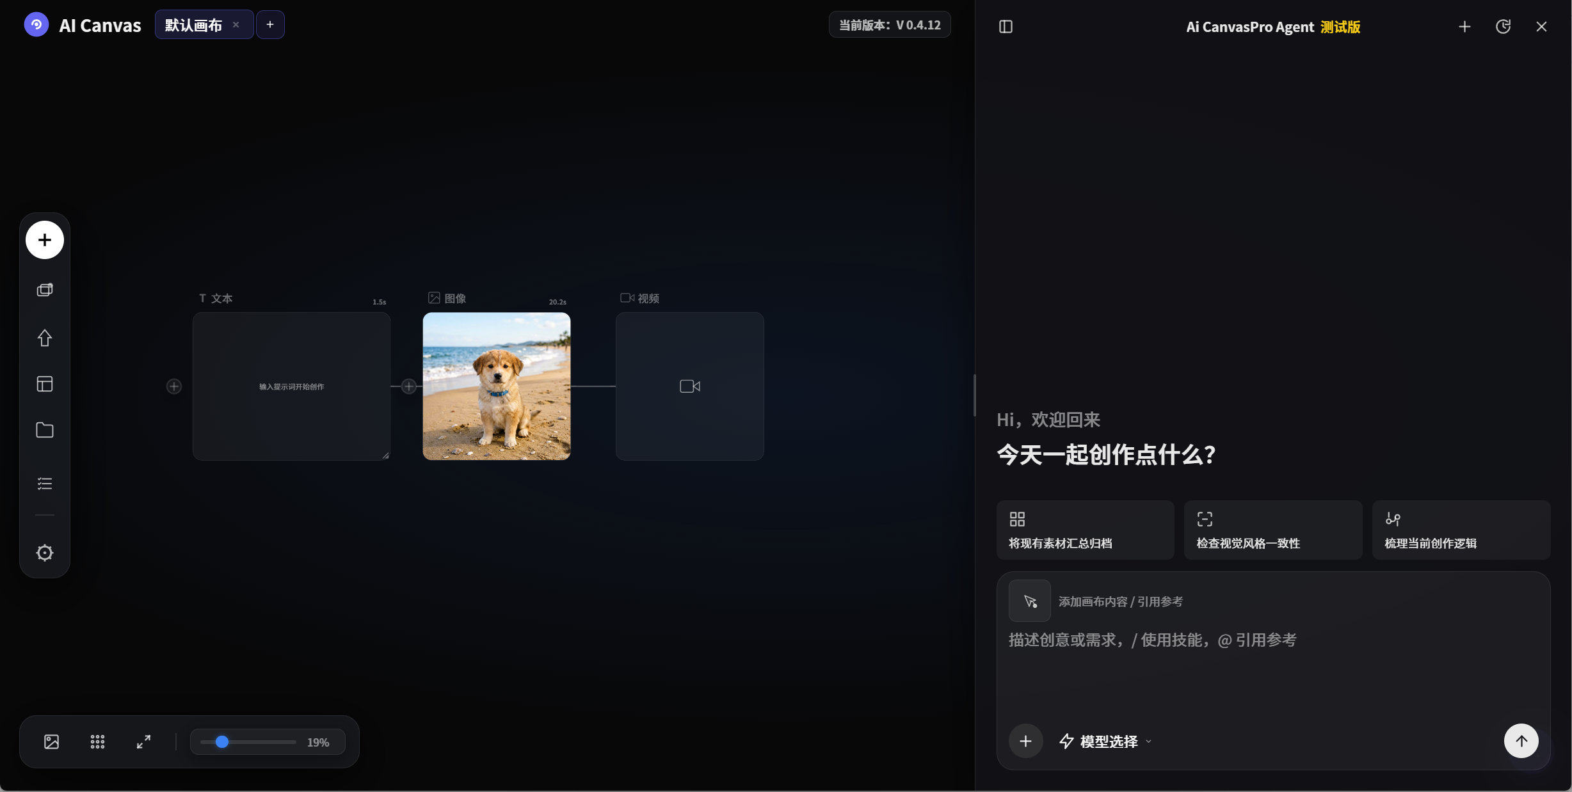The width and height of the screenshot is (1572, 792).
Task: Open the folder icon in the sidebar
Action: 45,430
